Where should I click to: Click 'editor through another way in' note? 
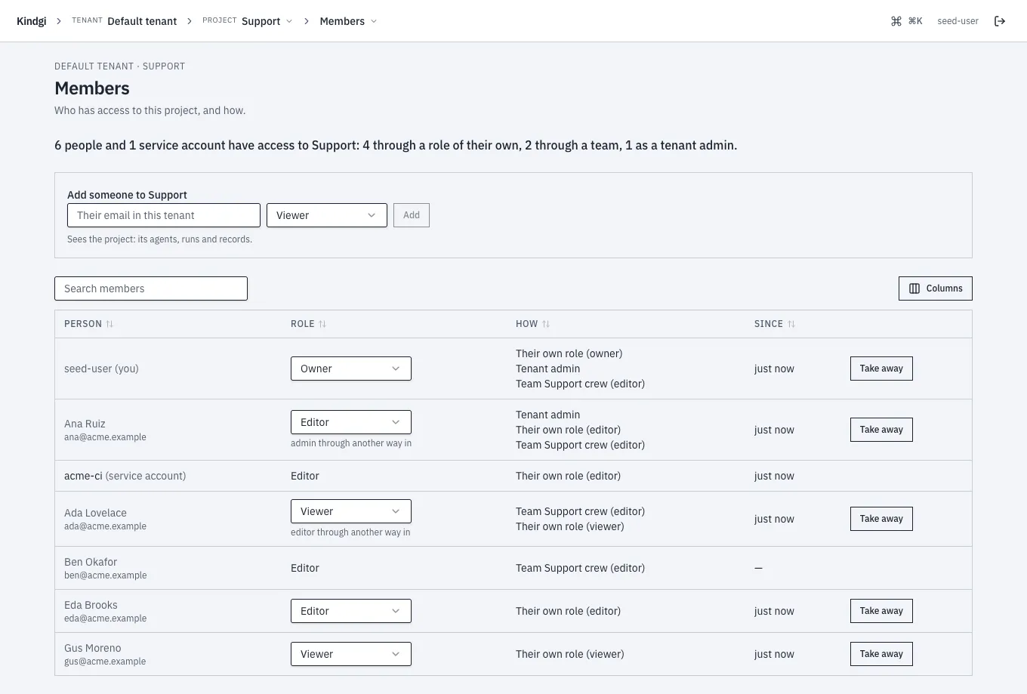click(350, 532)
